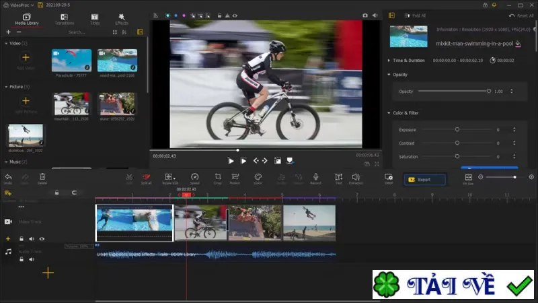This screenshot has width=538, height=303.
Task: Select the Crop tool
Action: tap(218, 178)
